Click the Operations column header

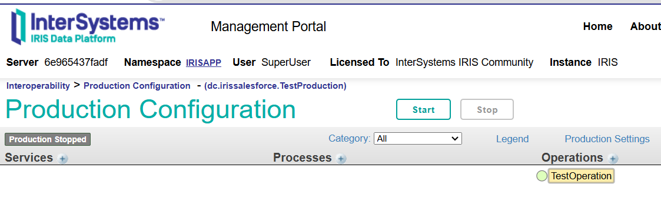(572, 158)
